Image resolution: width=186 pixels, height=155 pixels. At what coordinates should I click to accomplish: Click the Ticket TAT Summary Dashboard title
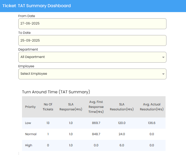click(x=37, y=6)
